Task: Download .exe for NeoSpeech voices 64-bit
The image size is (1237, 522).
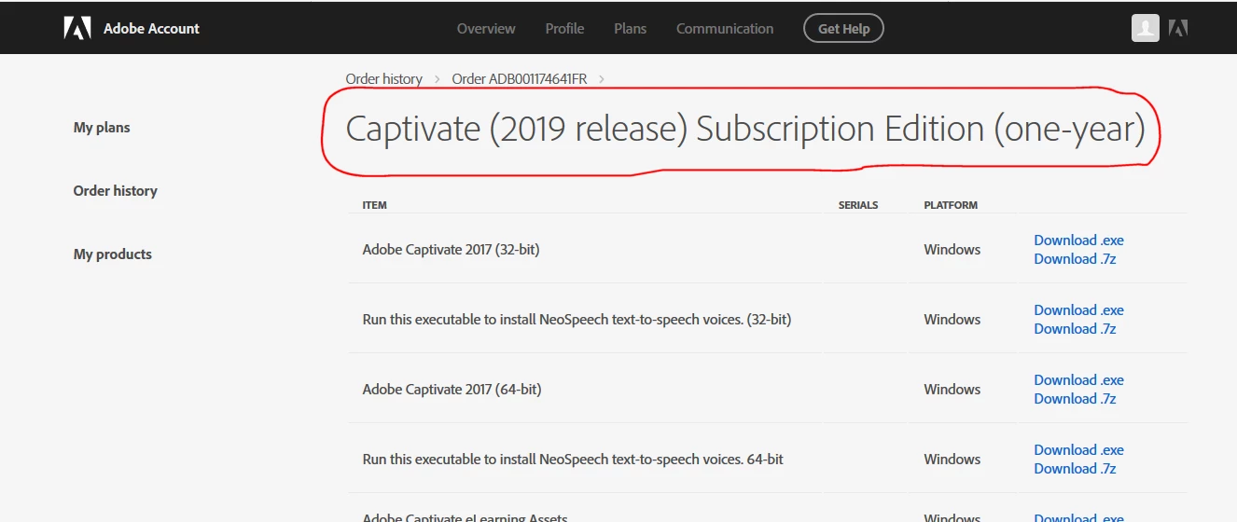Action: [x=1078, y=450]
